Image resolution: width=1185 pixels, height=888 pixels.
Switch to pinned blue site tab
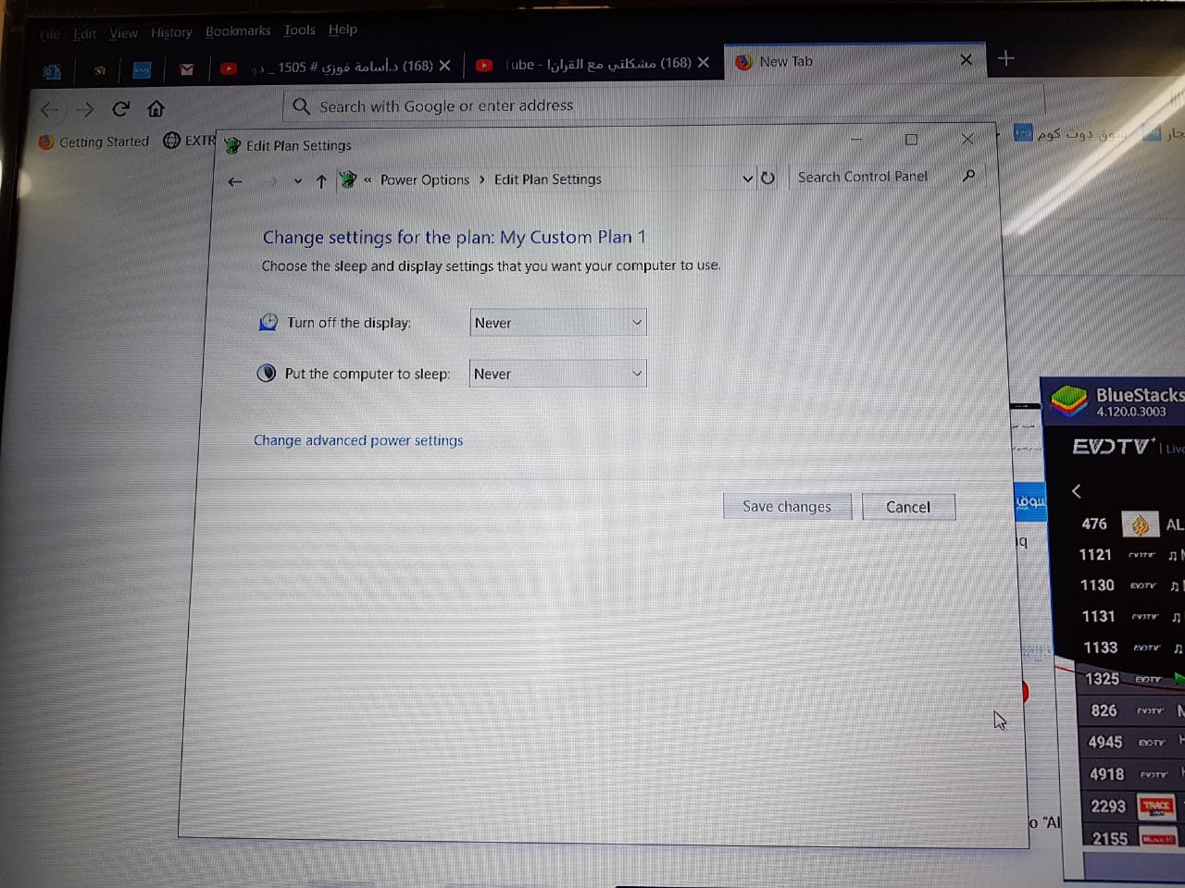click(x=142, y=69)
